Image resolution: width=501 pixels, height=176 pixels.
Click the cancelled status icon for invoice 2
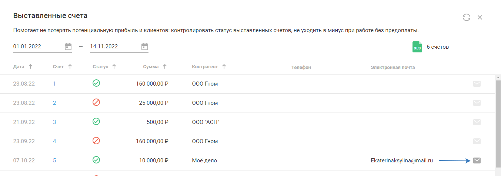coord(96,103)
